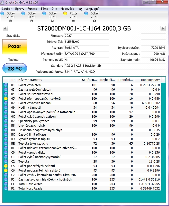Click blue status icon for row 09

[6, 107]
